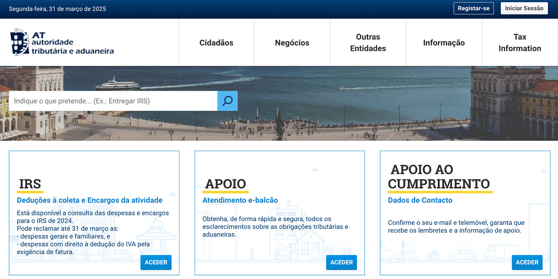Click the AT autoridade tributária logo
This screenshot has height=279, width=558.
[x=62, y=42]
